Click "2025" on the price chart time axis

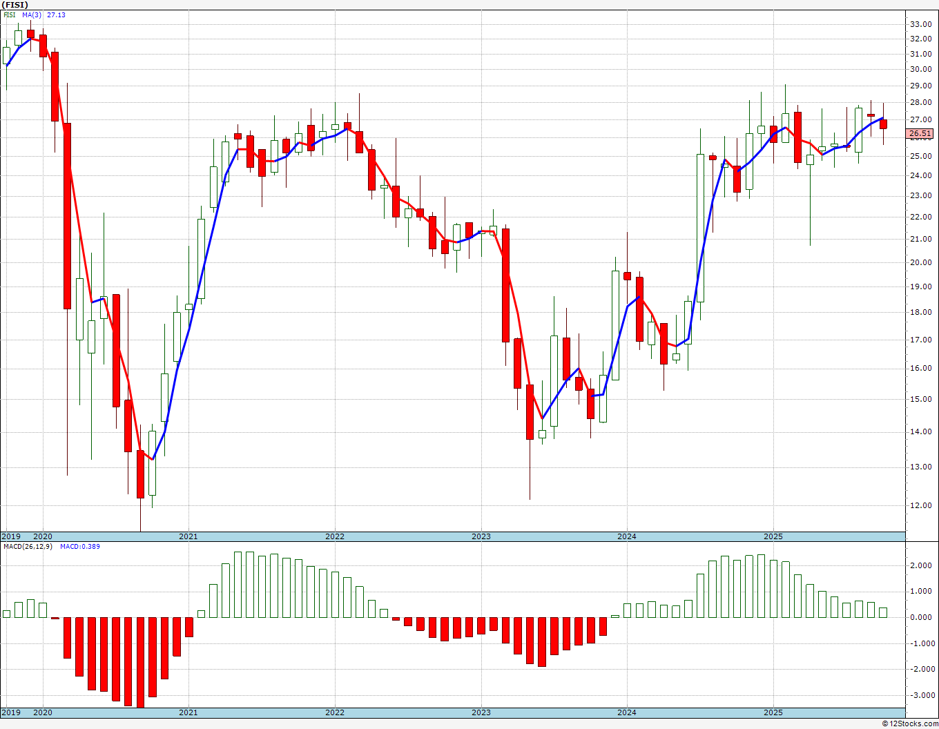(773, 536)
